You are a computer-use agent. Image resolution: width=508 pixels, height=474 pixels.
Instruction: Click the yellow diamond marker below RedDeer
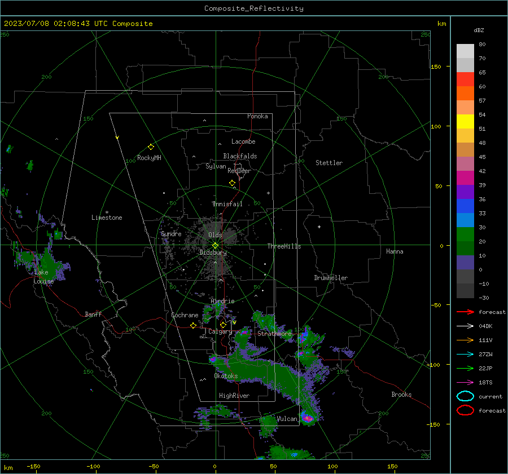point(232,183)
